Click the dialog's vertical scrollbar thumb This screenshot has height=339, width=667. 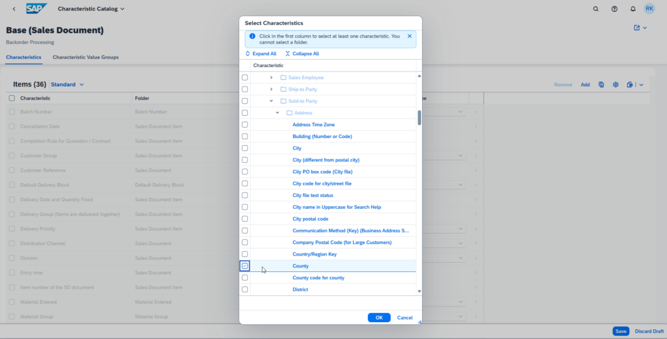(x=419, y=118)
